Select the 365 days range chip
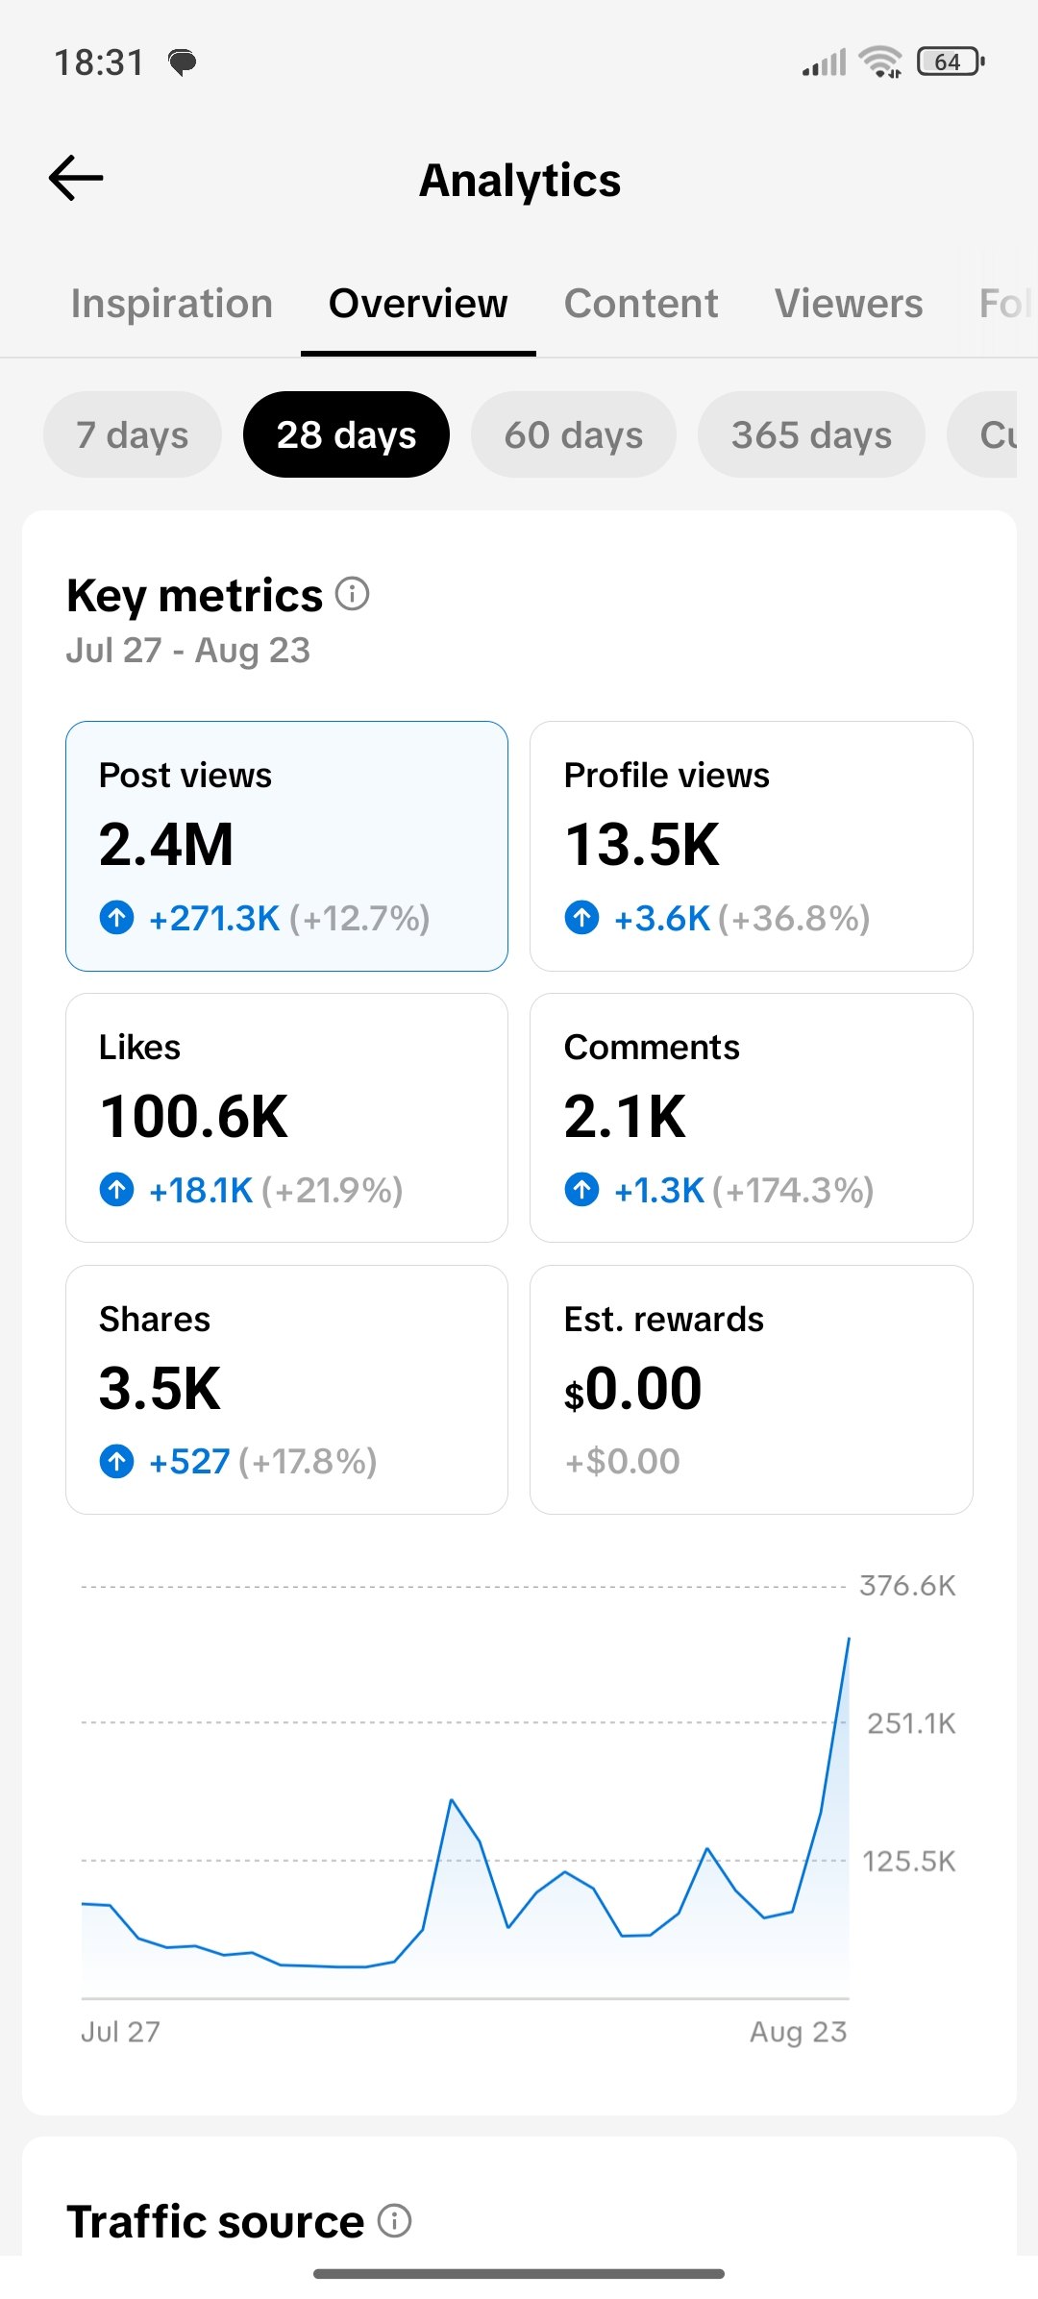Viewport: 1038px width, 2299px height. click(x=811, y=434)
